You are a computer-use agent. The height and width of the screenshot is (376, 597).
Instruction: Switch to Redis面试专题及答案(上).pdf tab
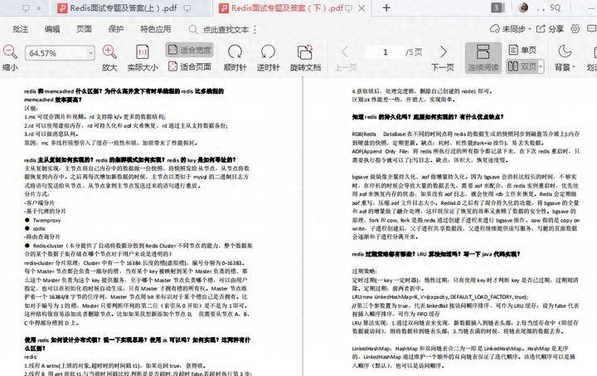point(124,8)
